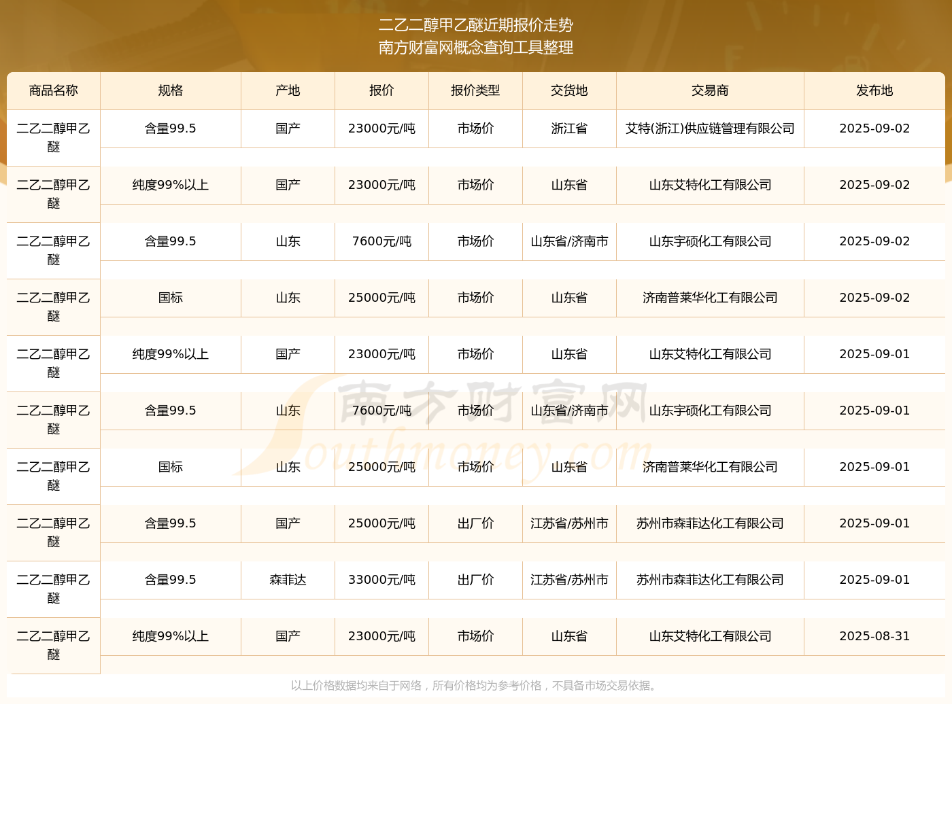Screen dimensions: 952x819
Task: Click the 报价 column header
Action: pyautogui.click(x=381, y=90)
